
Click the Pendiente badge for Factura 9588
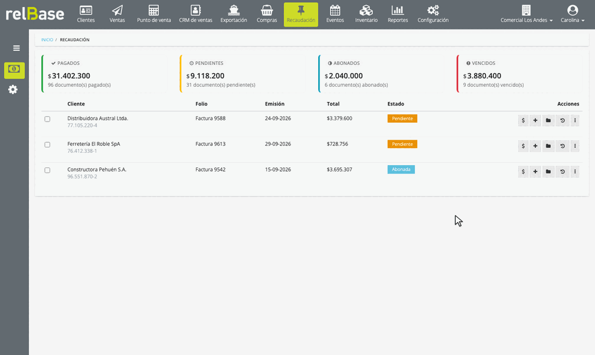(402, 119)
